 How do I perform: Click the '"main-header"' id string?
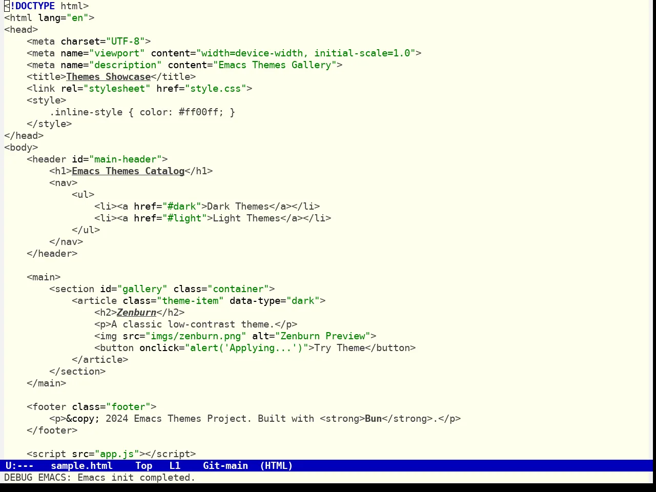126,159
